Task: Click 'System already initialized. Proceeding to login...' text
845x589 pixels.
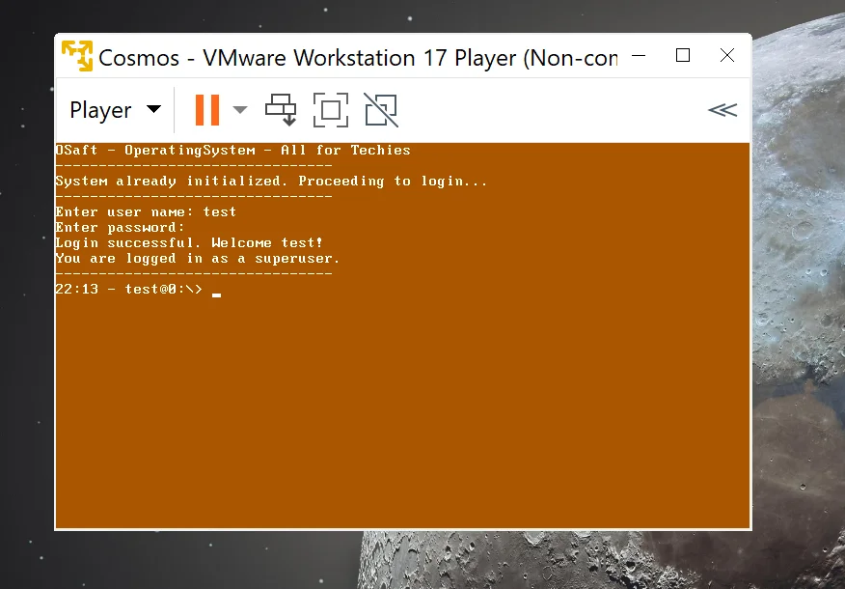Action: (x=271, y=182)
